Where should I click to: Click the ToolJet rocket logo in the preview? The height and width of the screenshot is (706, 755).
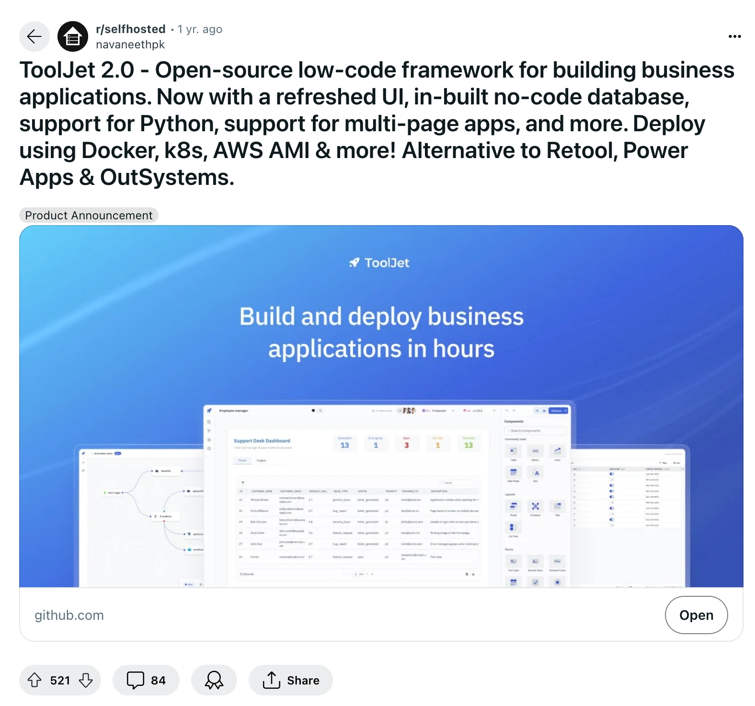(x=354, y=262)
